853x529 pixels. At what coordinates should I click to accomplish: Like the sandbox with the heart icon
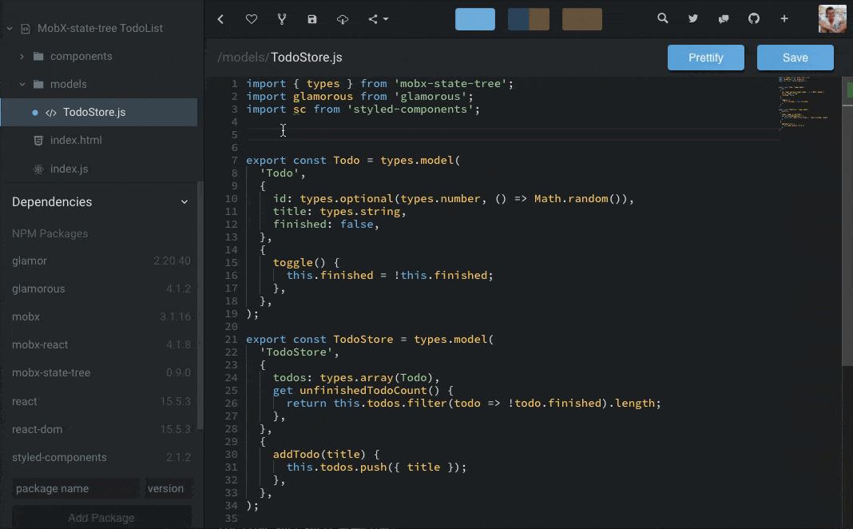click(251, 18)
